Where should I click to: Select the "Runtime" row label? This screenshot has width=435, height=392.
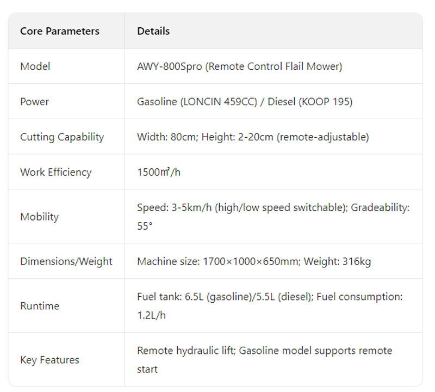40,306
